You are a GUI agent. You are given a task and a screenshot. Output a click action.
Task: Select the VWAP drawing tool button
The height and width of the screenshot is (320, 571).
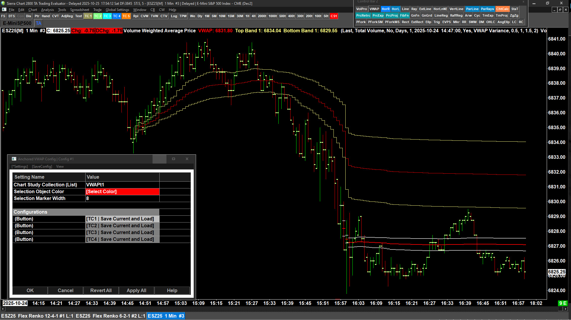374,9
